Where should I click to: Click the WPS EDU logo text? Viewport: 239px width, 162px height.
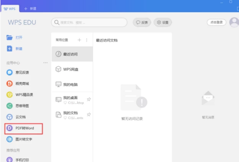pos(22,22)
